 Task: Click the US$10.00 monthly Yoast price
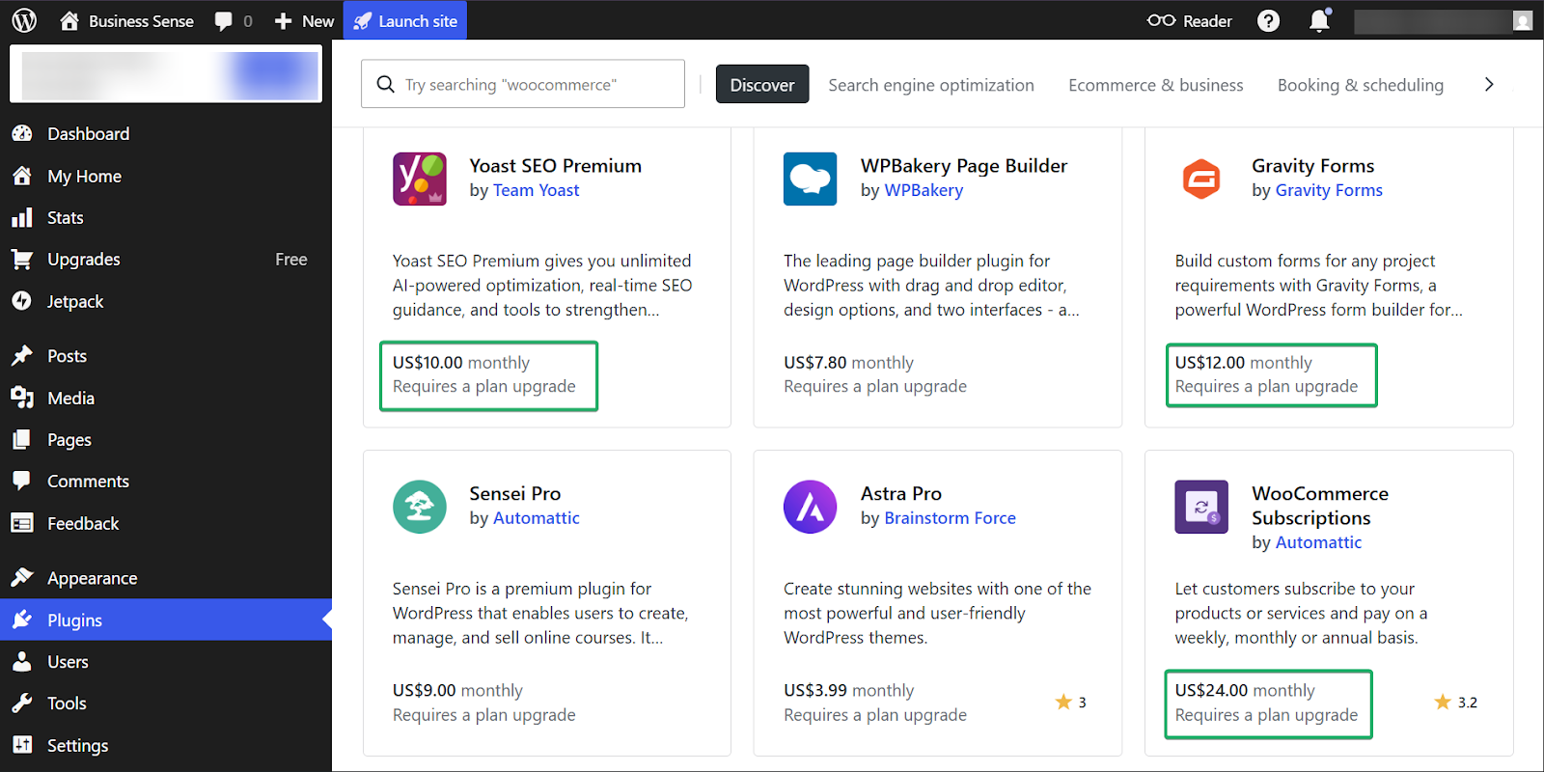tap(461, 363)
